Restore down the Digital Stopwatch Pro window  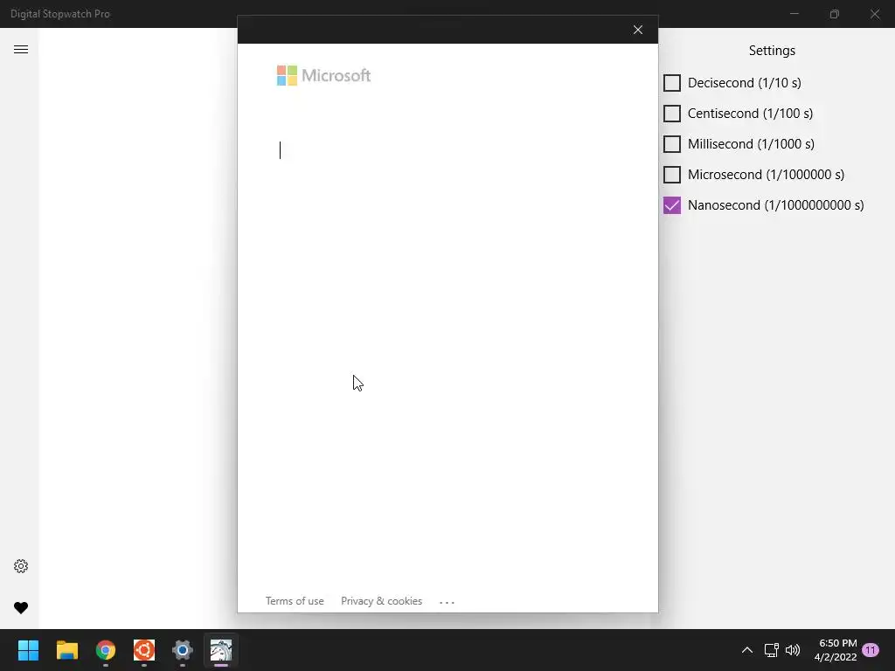click(x=835, y=14)
